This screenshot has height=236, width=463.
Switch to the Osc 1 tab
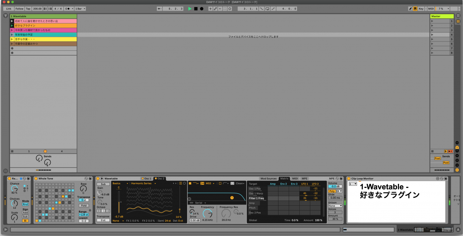click(146, 179)
